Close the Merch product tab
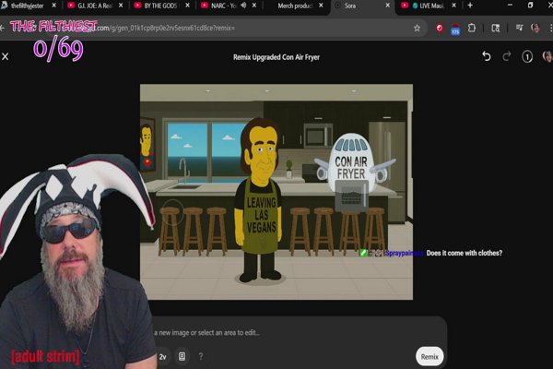This screenshot has height=369, width=553. tap(321, 6)
